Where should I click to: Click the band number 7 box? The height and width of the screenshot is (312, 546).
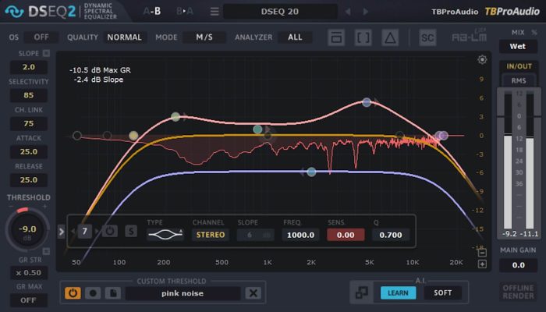pos(84,231)
